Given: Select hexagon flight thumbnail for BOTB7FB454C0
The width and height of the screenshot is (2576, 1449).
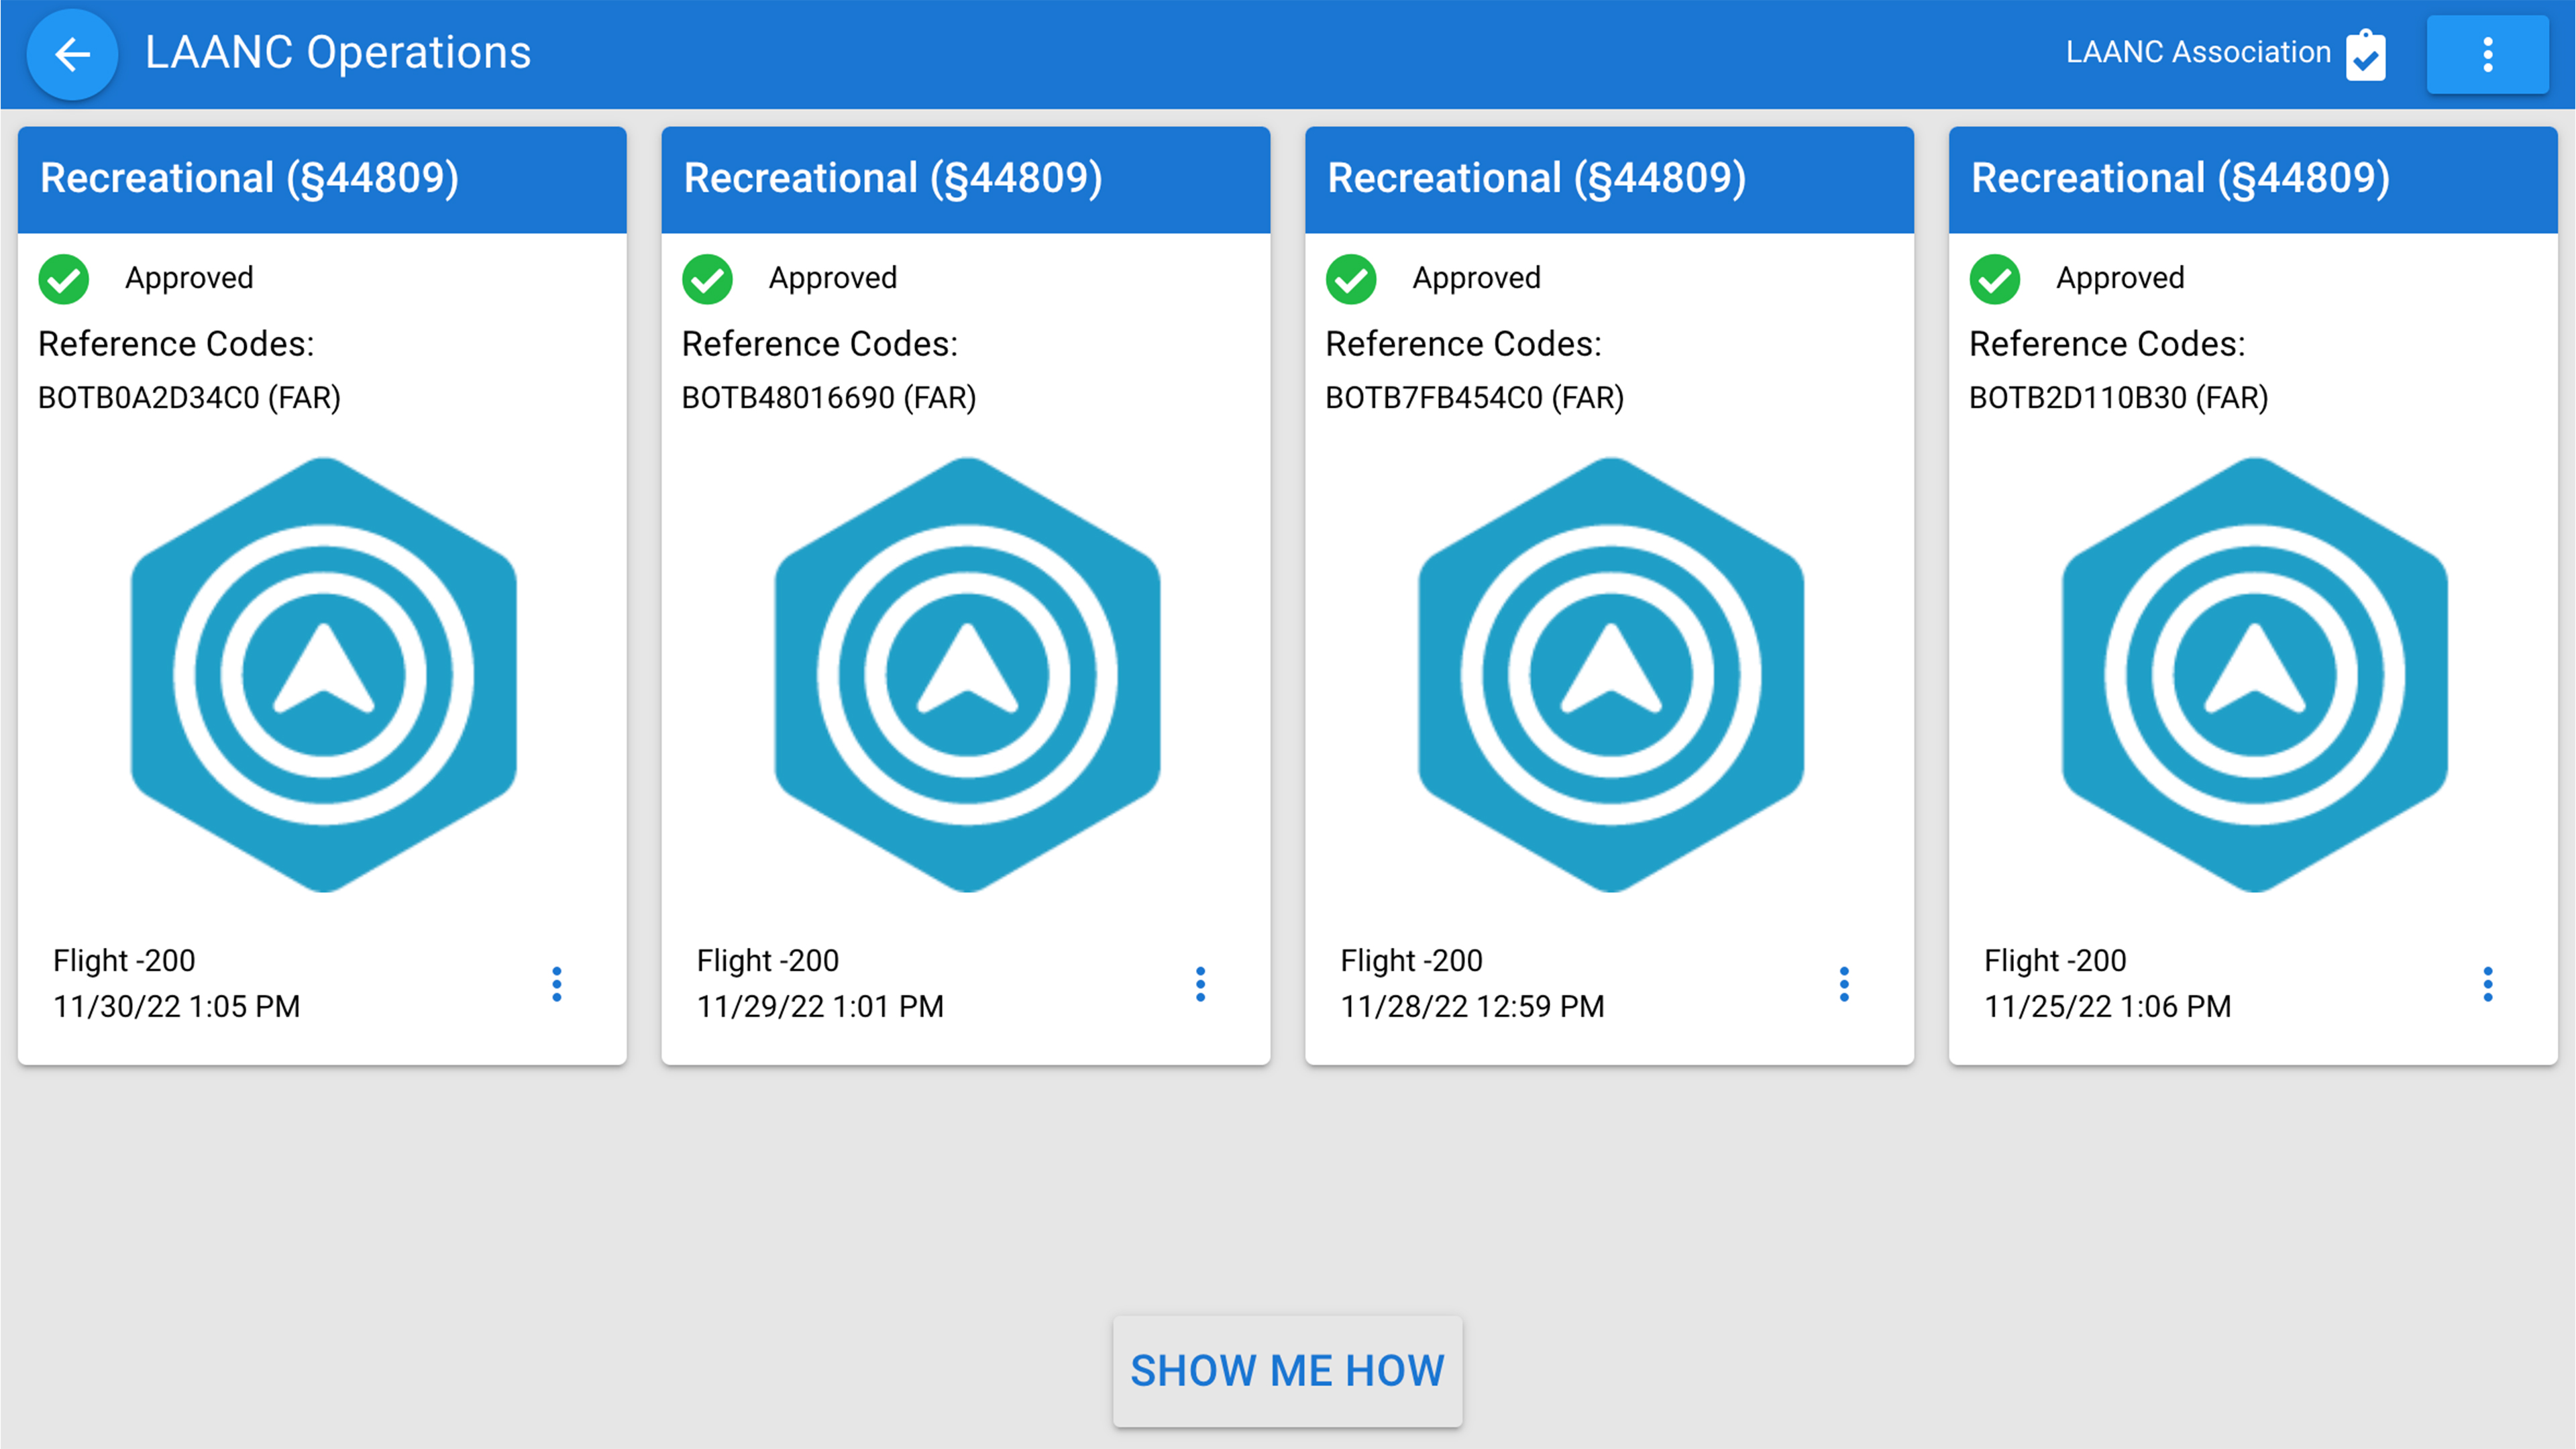Looking at the screenshot, I should pos(1611,675).
